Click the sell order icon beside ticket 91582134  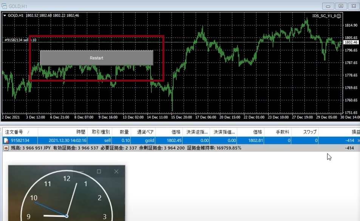(6, 141)
